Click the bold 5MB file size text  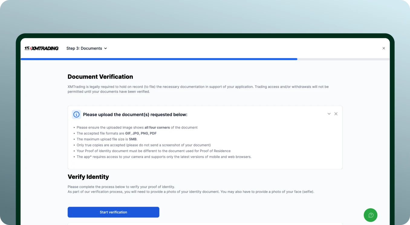click(132, 139)
